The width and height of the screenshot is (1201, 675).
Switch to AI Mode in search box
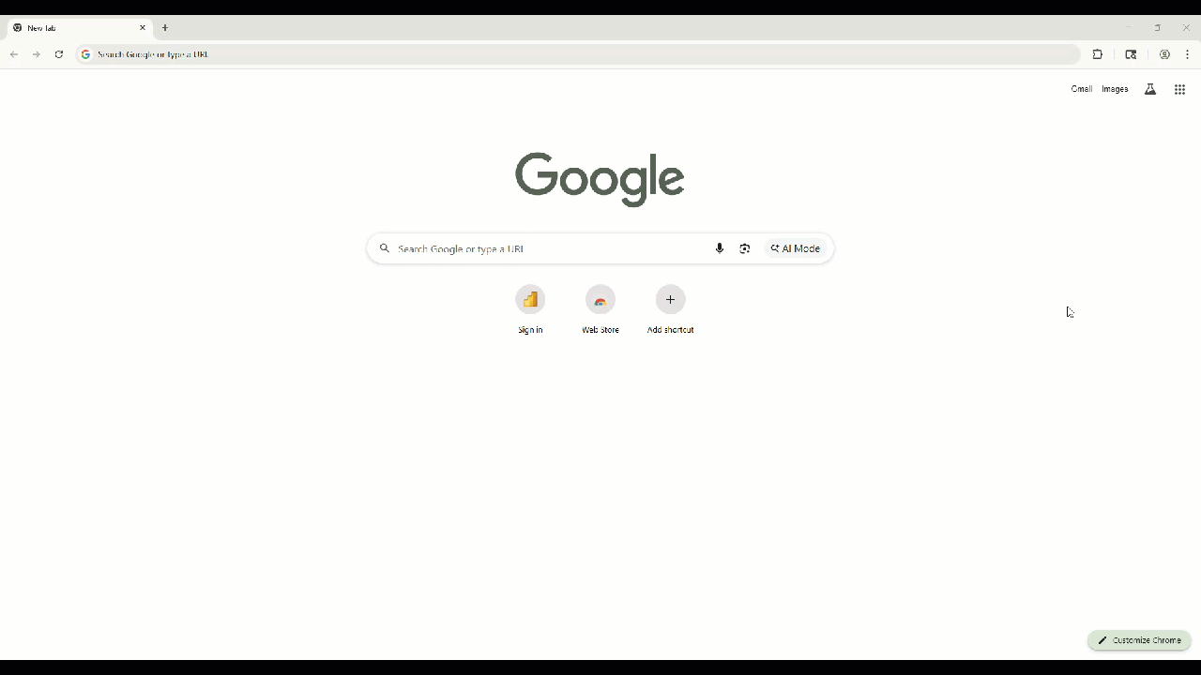coord(796,248)
